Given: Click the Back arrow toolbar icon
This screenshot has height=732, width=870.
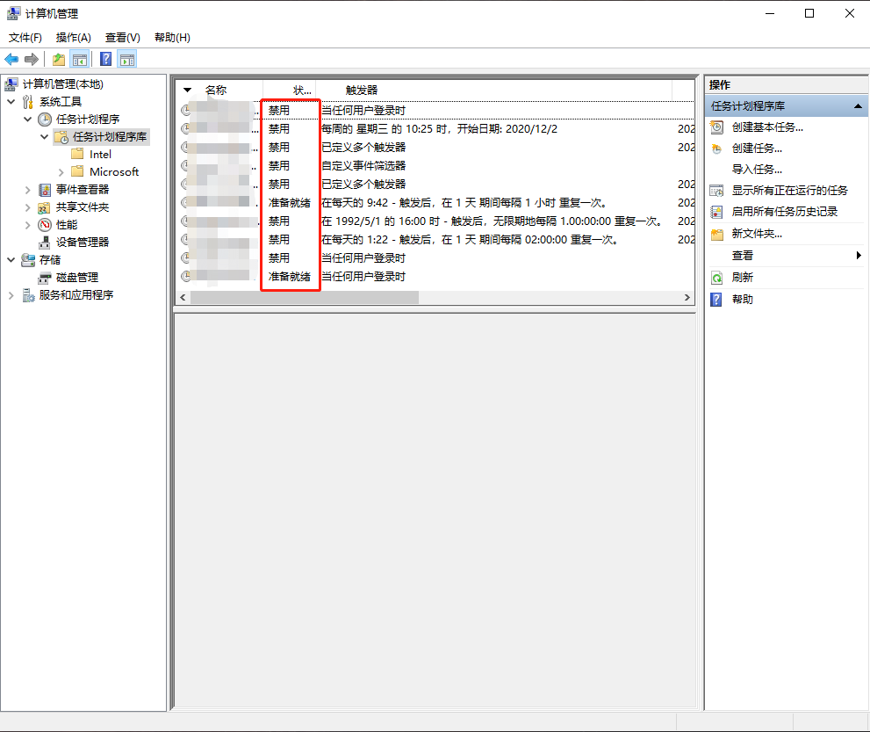Looking at the screenshot, I should pyautogui.click(x=11, y=59).
